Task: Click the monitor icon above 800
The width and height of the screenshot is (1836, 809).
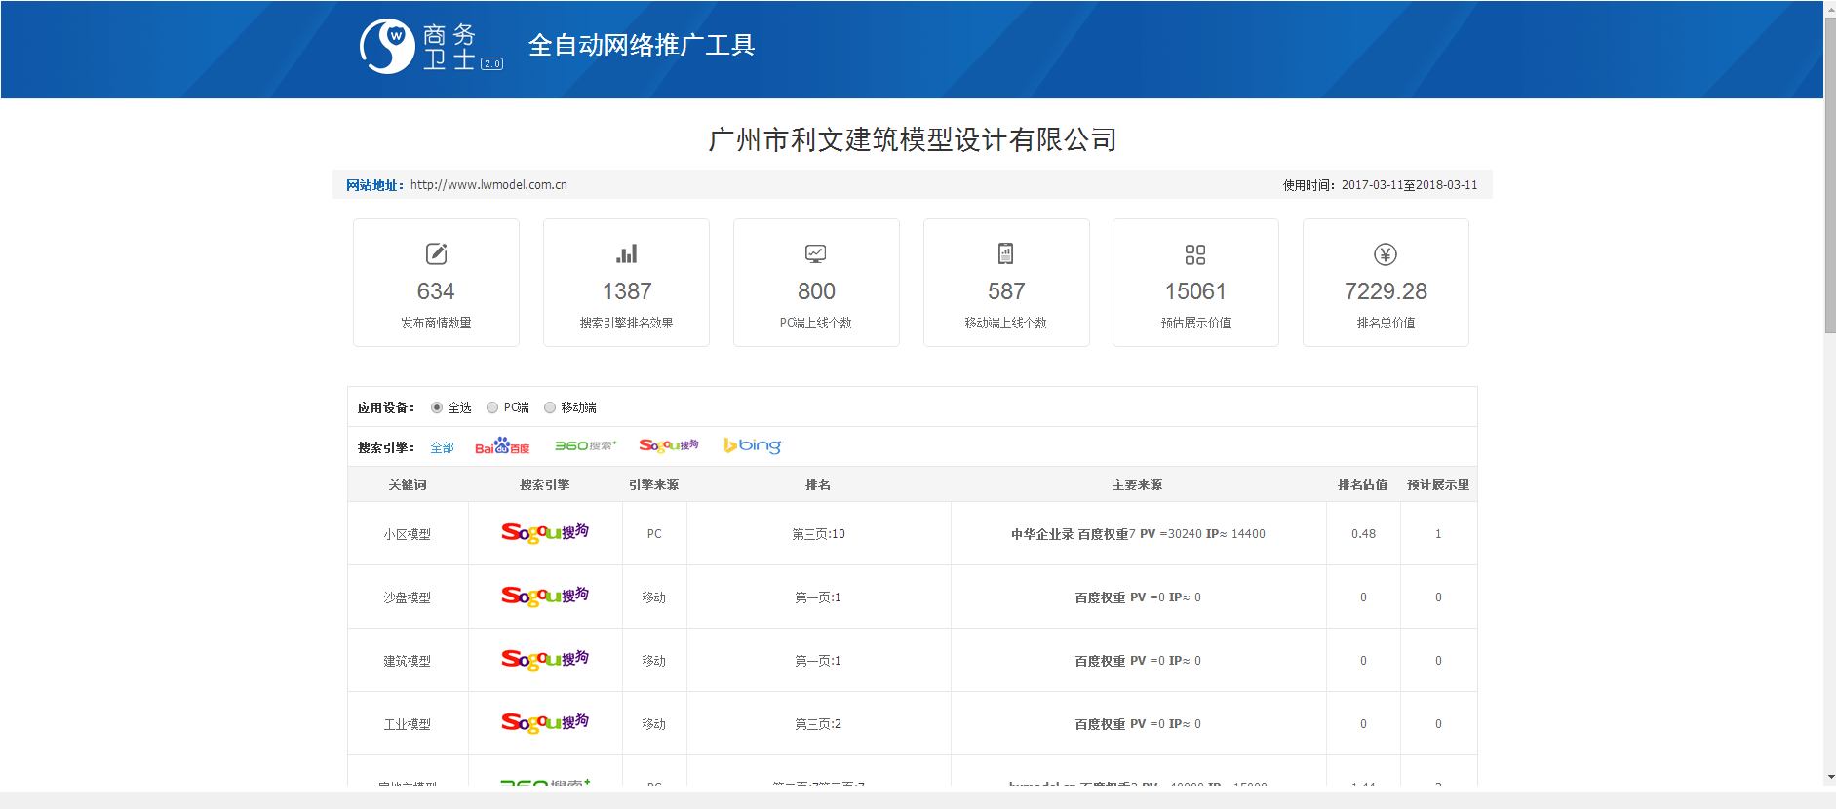Action: (x=816, y=254)
